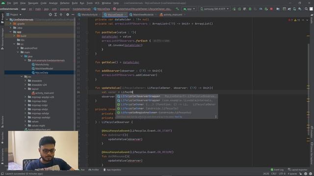Click the Apply Code Changes icon
The image size is (314, 176).
click(x=244, y=9)
